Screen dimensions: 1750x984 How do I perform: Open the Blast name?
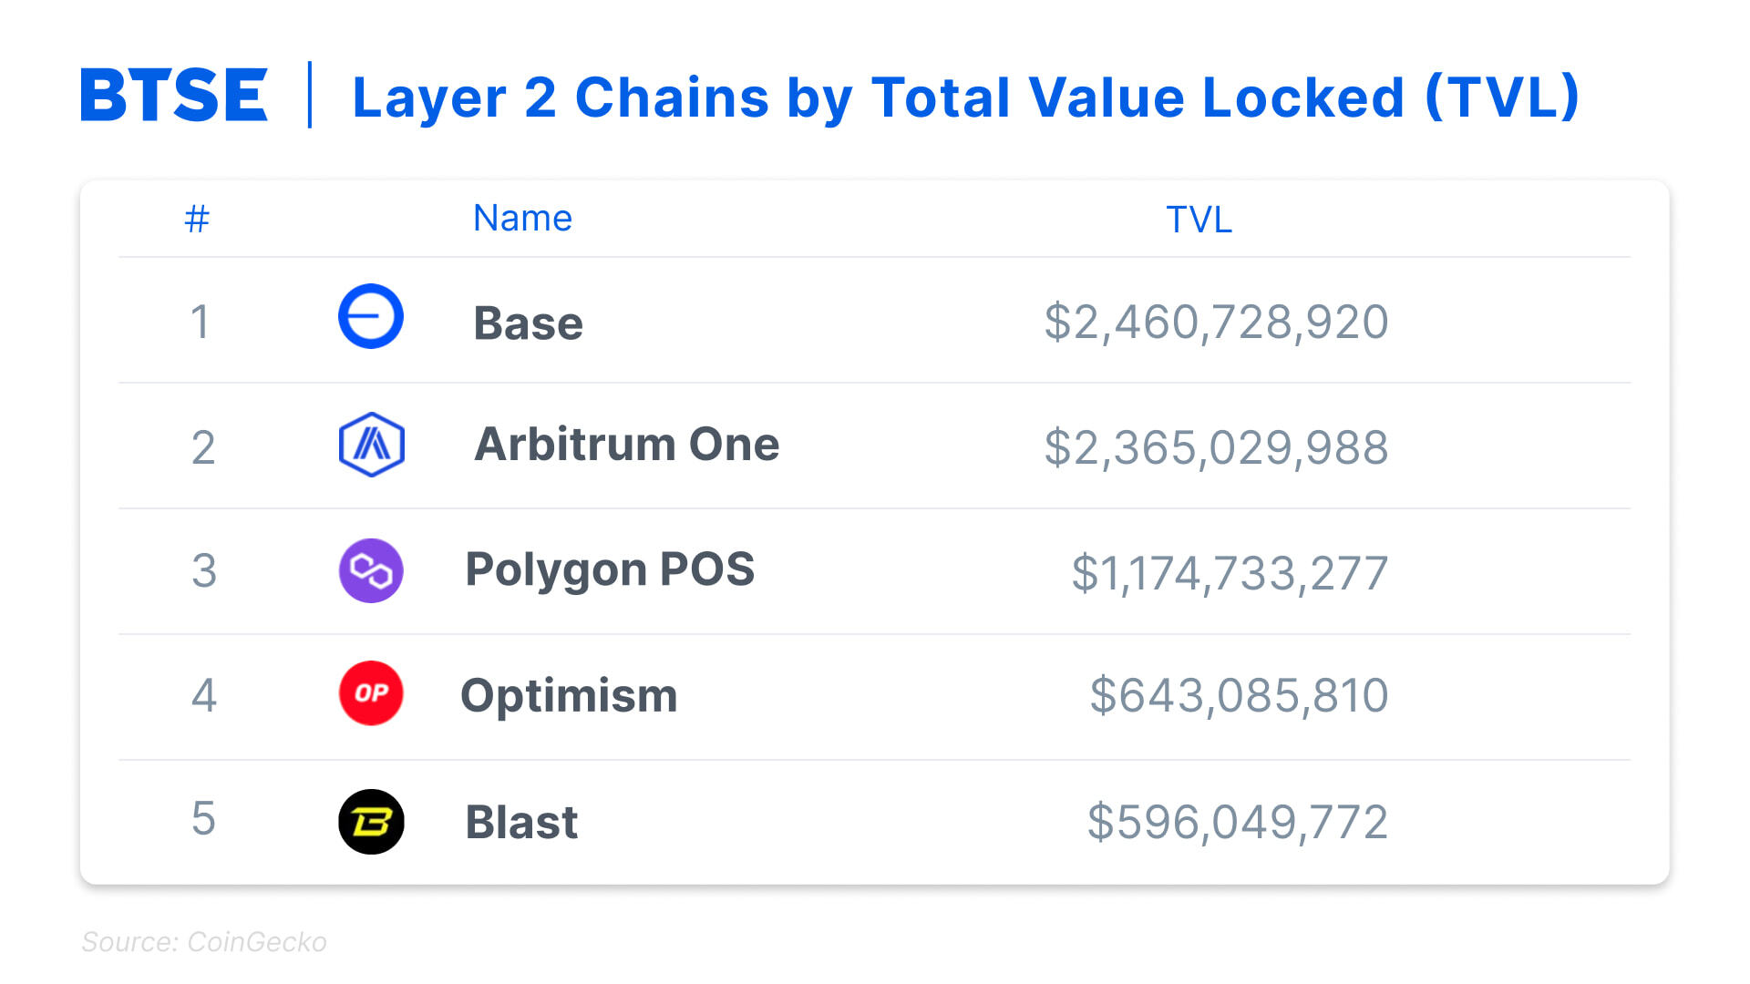tap(521, 822)
